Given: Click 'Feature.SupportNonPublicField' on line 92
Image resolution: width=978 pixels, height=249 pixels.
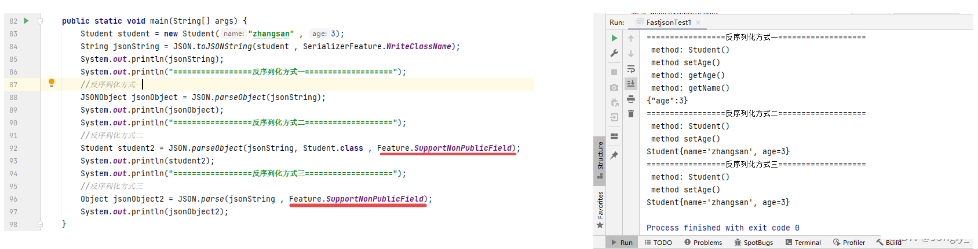Looking at the screenshot, I should [444, 148].
